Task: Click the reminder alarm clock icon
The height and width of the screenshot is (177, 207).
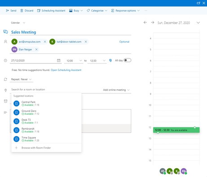Action: [x=5, y=101]
